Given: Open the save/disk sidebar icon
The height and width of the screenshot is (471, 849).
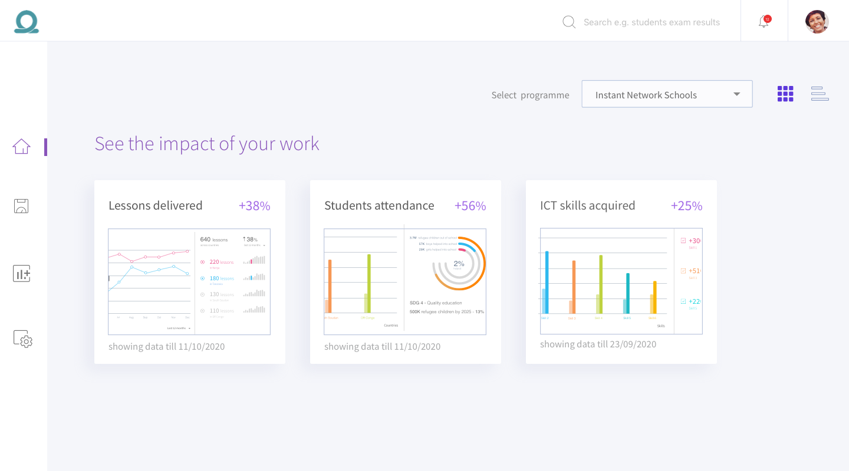Looking at the screenshot, I should coord(21,206).
